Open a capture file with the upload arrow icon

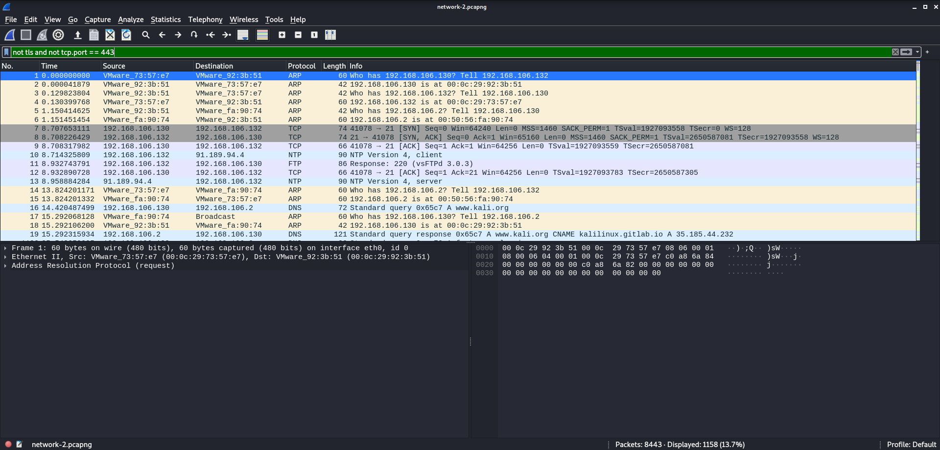[x=77, y=35]
